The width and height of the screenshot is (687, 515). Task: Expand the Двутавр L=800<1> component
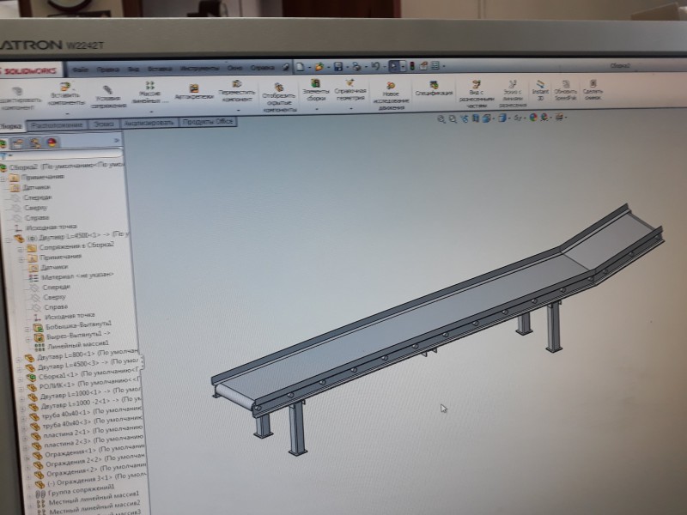click(18, 360)
